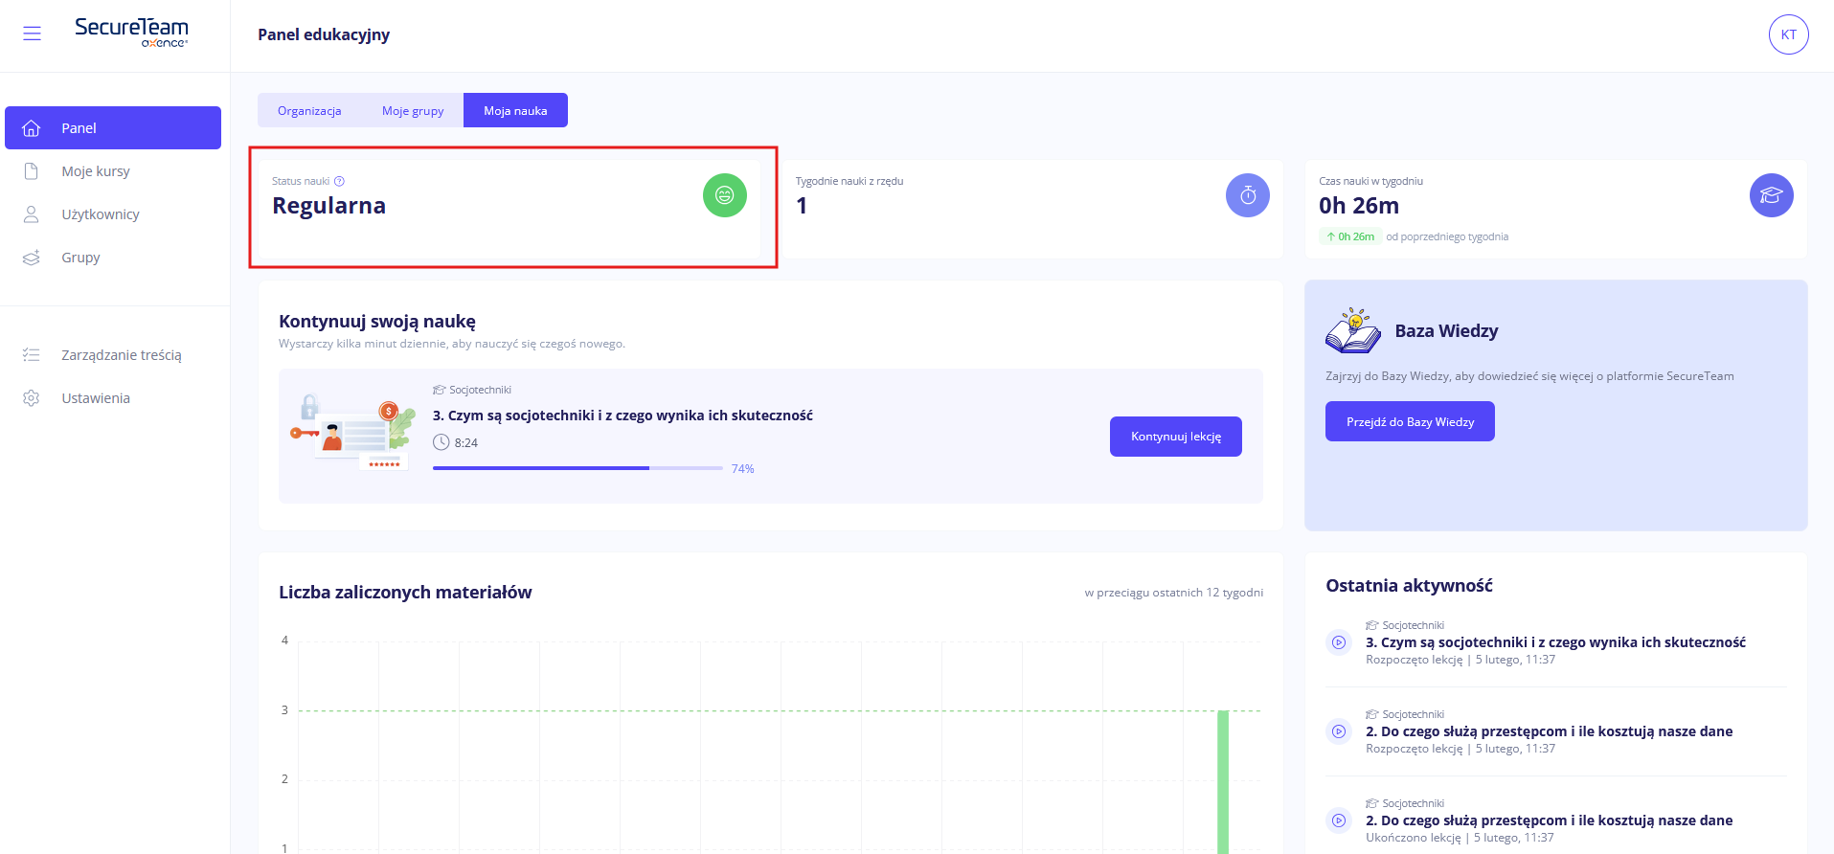Open Moje kursy in the sidebar
The width and height of the screenshot is (1834, 854).
pyautogui.click(x=96, y=171)
